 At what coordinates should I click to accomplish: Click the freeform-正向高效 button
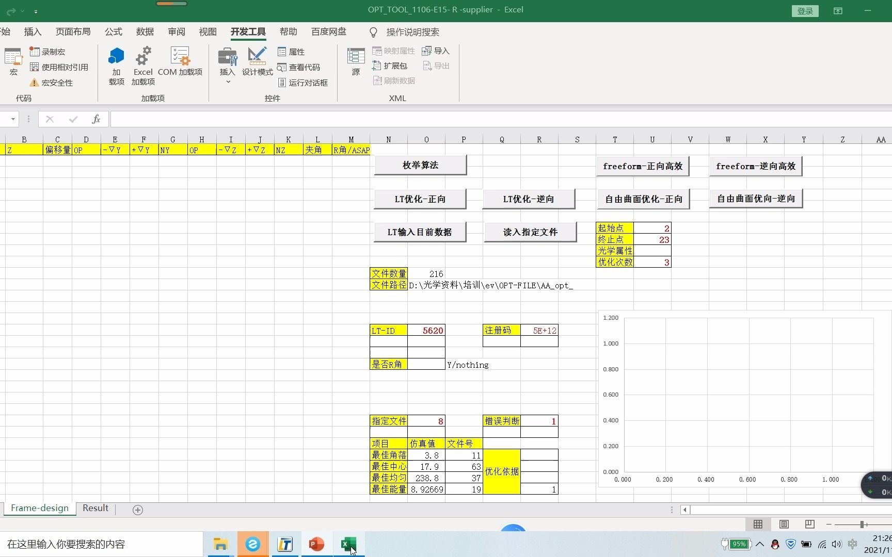point(643,166)
